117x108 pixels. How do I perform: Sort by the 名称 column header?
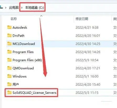pyautogui.click(x=14, y=19)
